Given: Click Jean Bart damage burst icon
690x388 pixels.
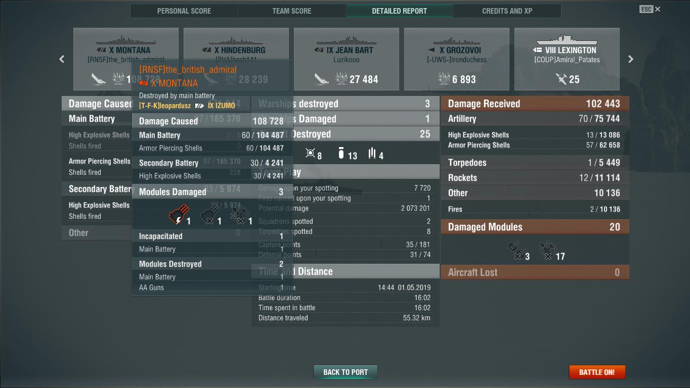Looking at the screenshot, I should tap(341, 79).
